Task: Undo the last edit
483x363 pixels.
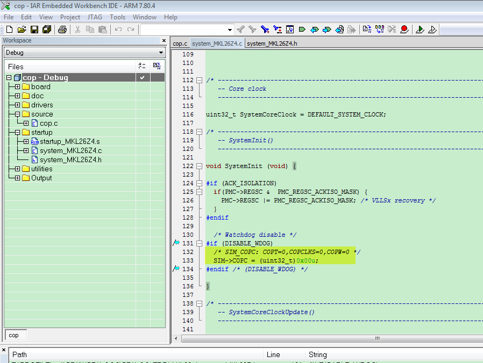Action: click(x=118, y=30)
